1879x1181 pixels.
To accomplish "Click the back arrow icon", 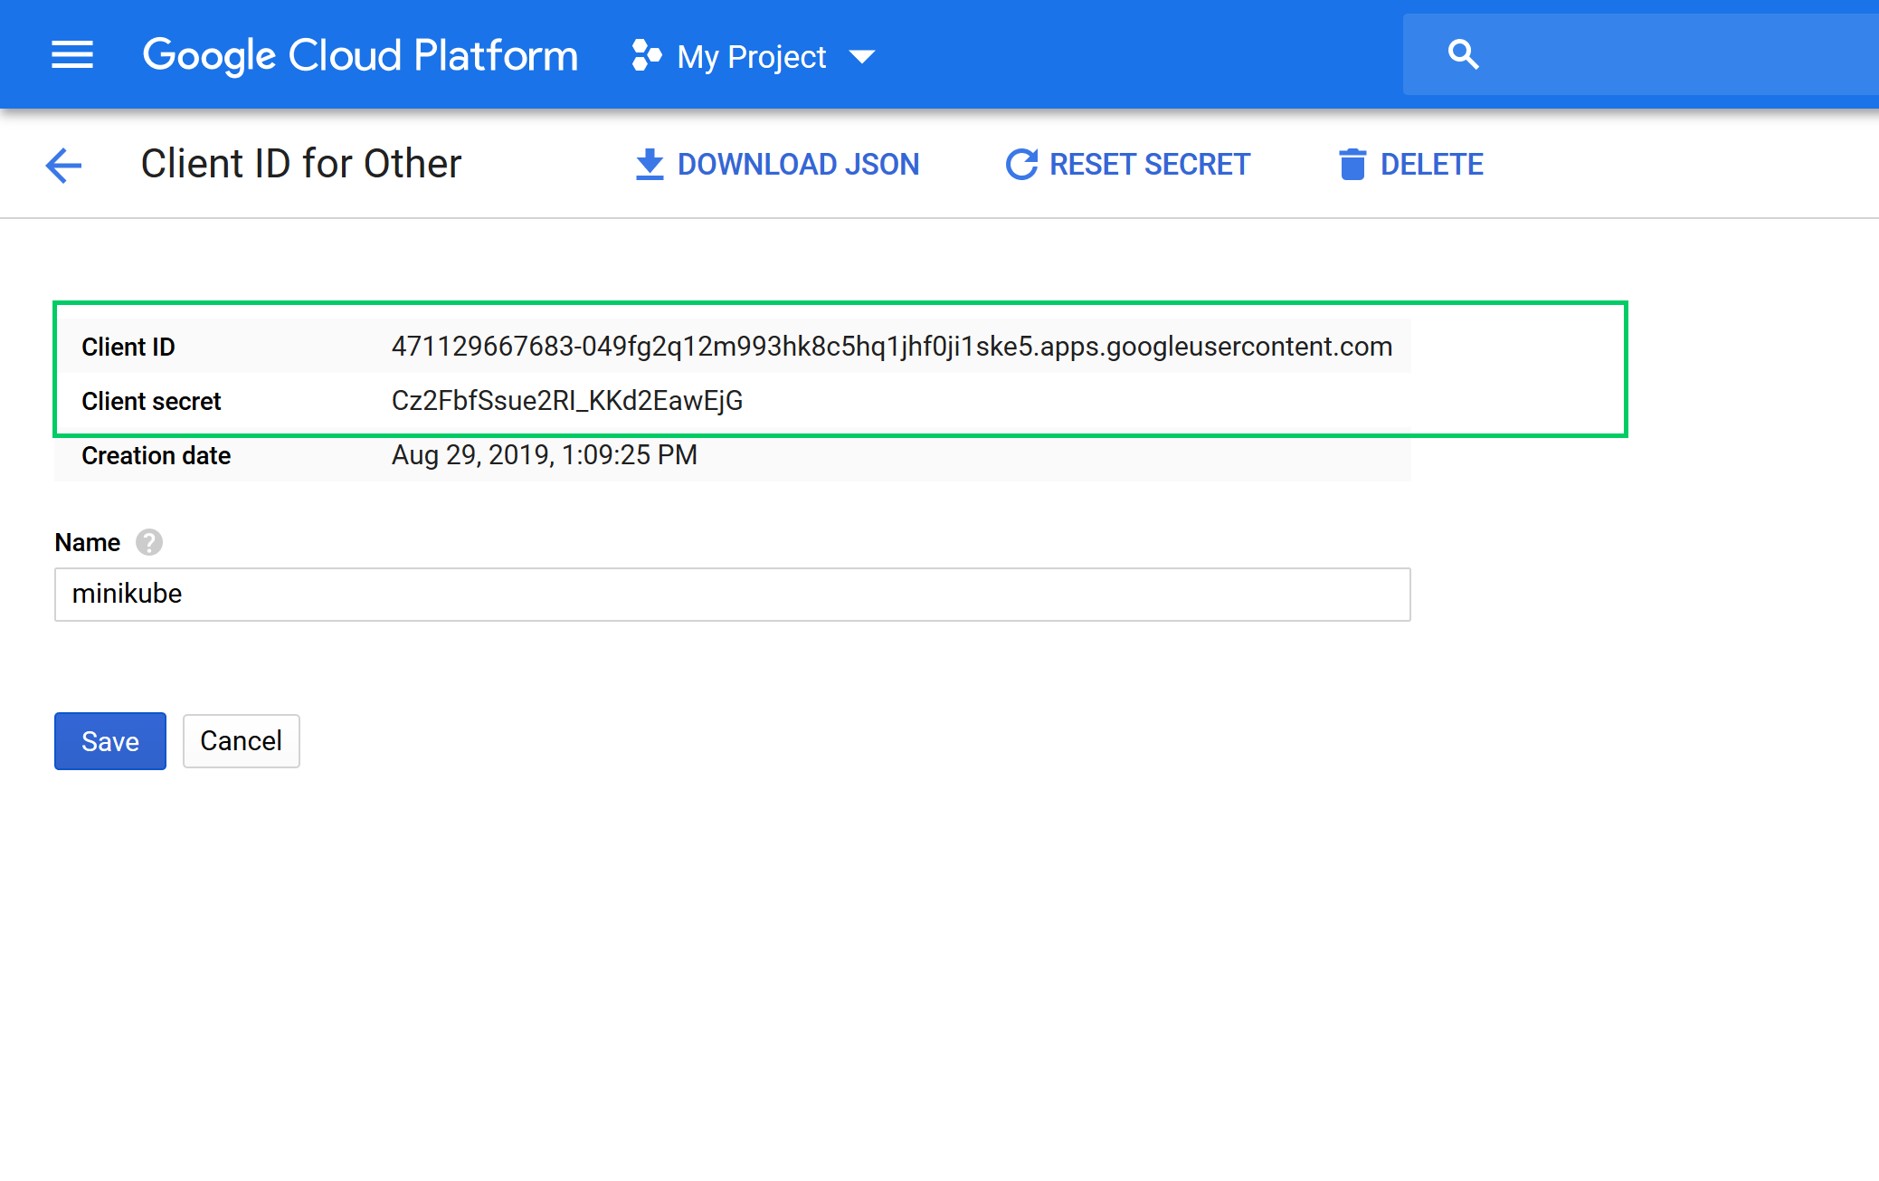I will coord(63,165).
